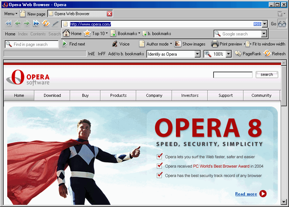
Task: Click the Go button
Action: pyautogui.click(x=273, y=24)
